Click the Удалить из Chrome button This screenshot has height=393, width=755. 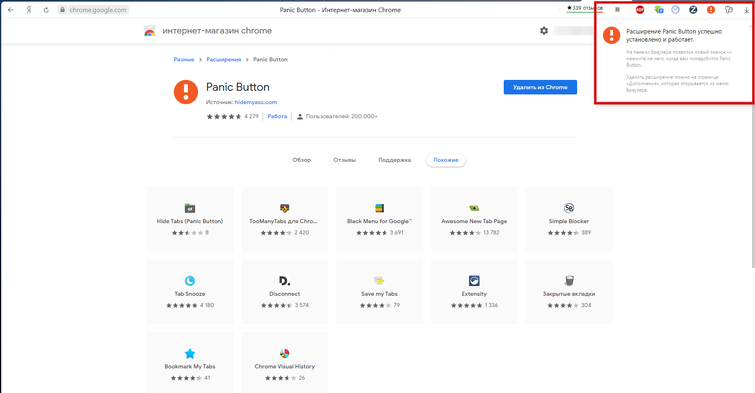tap(540, 87)
